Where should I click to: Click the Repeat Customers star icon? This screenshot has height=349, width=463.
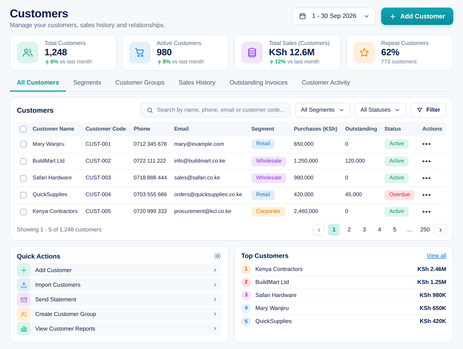[x=364, y=53]
